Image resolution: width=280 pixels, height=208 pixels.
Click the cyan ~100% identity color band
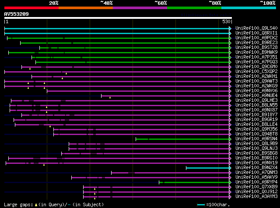pyautogui.click(x=248, y=8)
